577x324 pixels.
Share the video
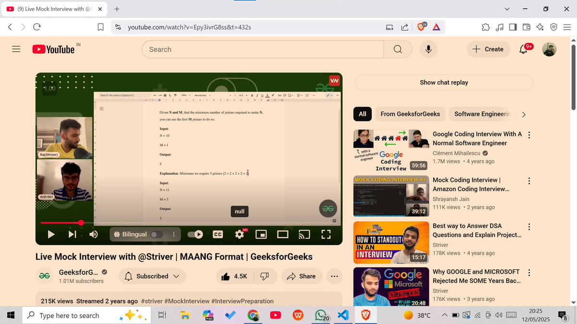(x=301, y=276)
